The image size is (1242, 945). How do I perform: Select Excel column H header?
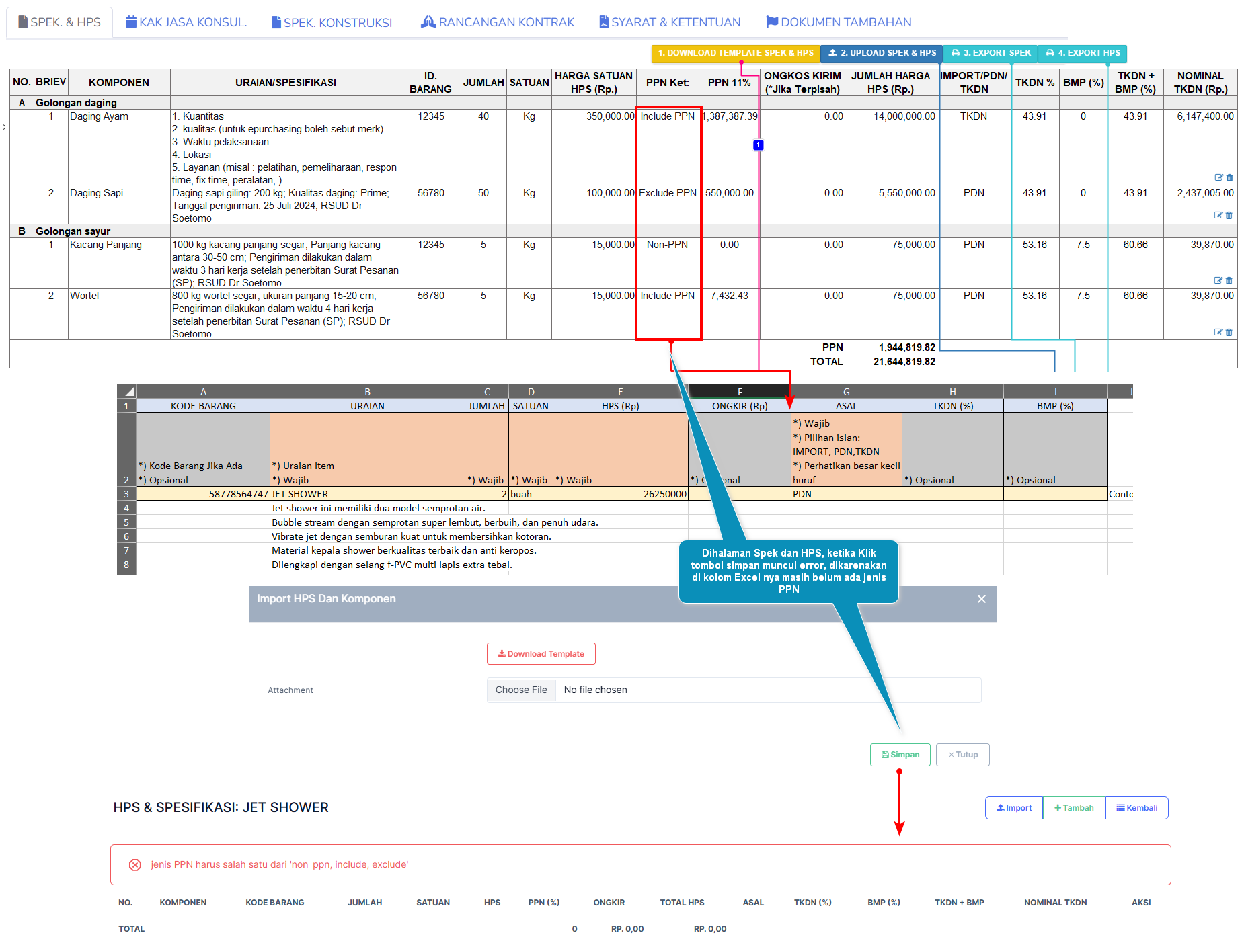(x=953, y=392)
